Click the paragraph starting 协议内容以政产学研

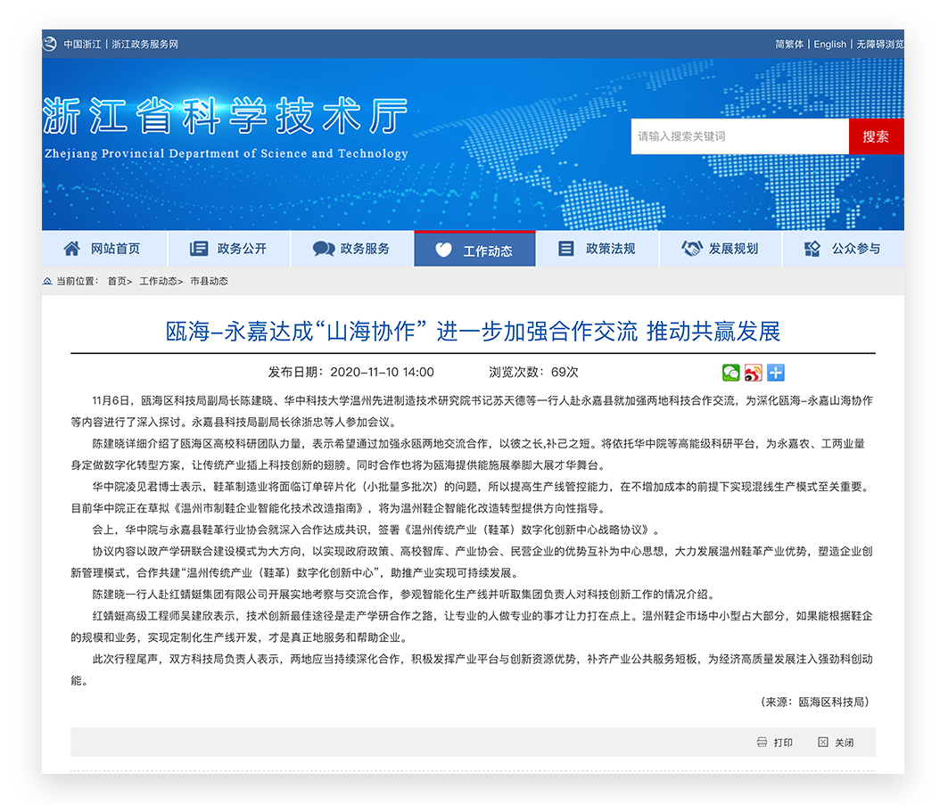point(472,562)
